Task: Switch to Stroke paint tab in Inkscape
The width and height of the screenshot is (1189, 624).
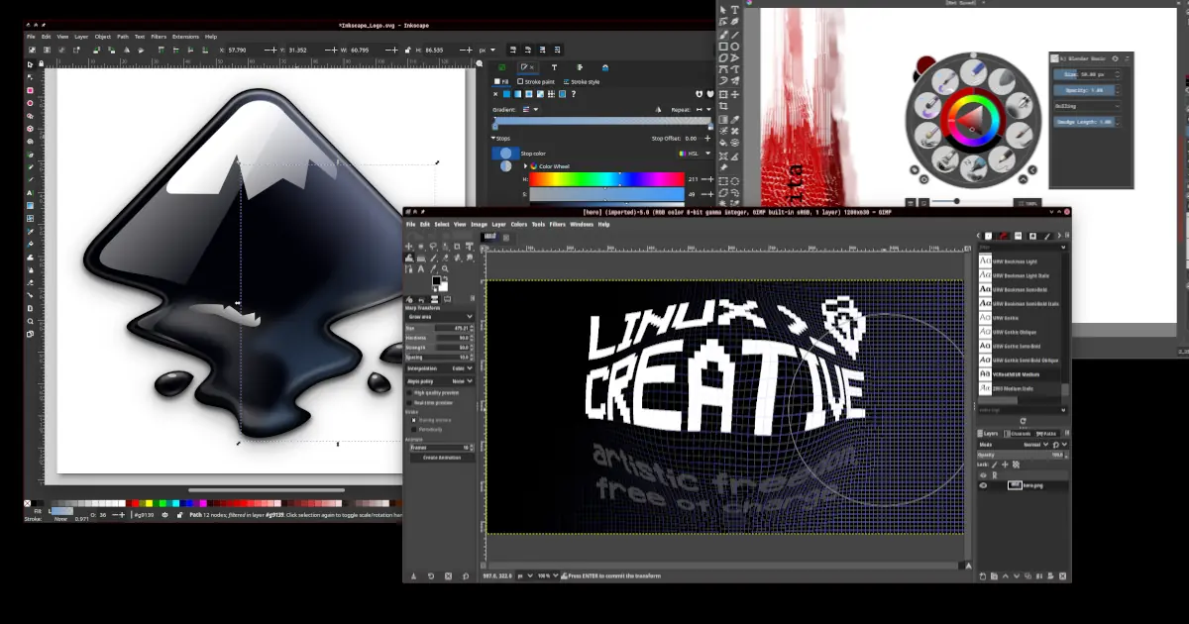Action: coord(536,82)
